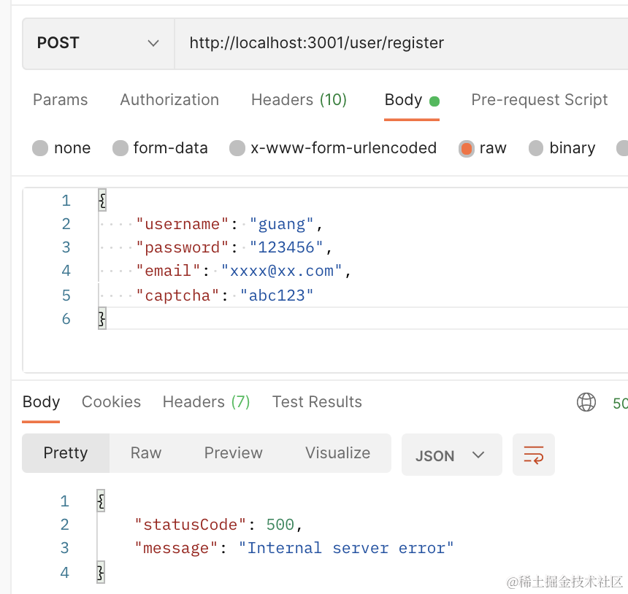Open the Test Results tab
This screenshot has height=594, width=628.
coord(317,402)
